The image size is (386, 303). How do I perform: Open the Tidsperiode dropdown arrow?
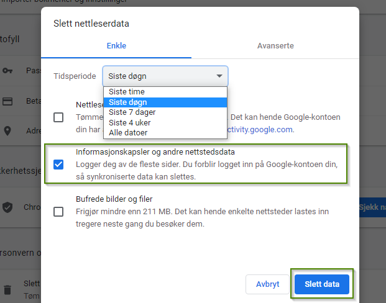(x=219, y=76)
